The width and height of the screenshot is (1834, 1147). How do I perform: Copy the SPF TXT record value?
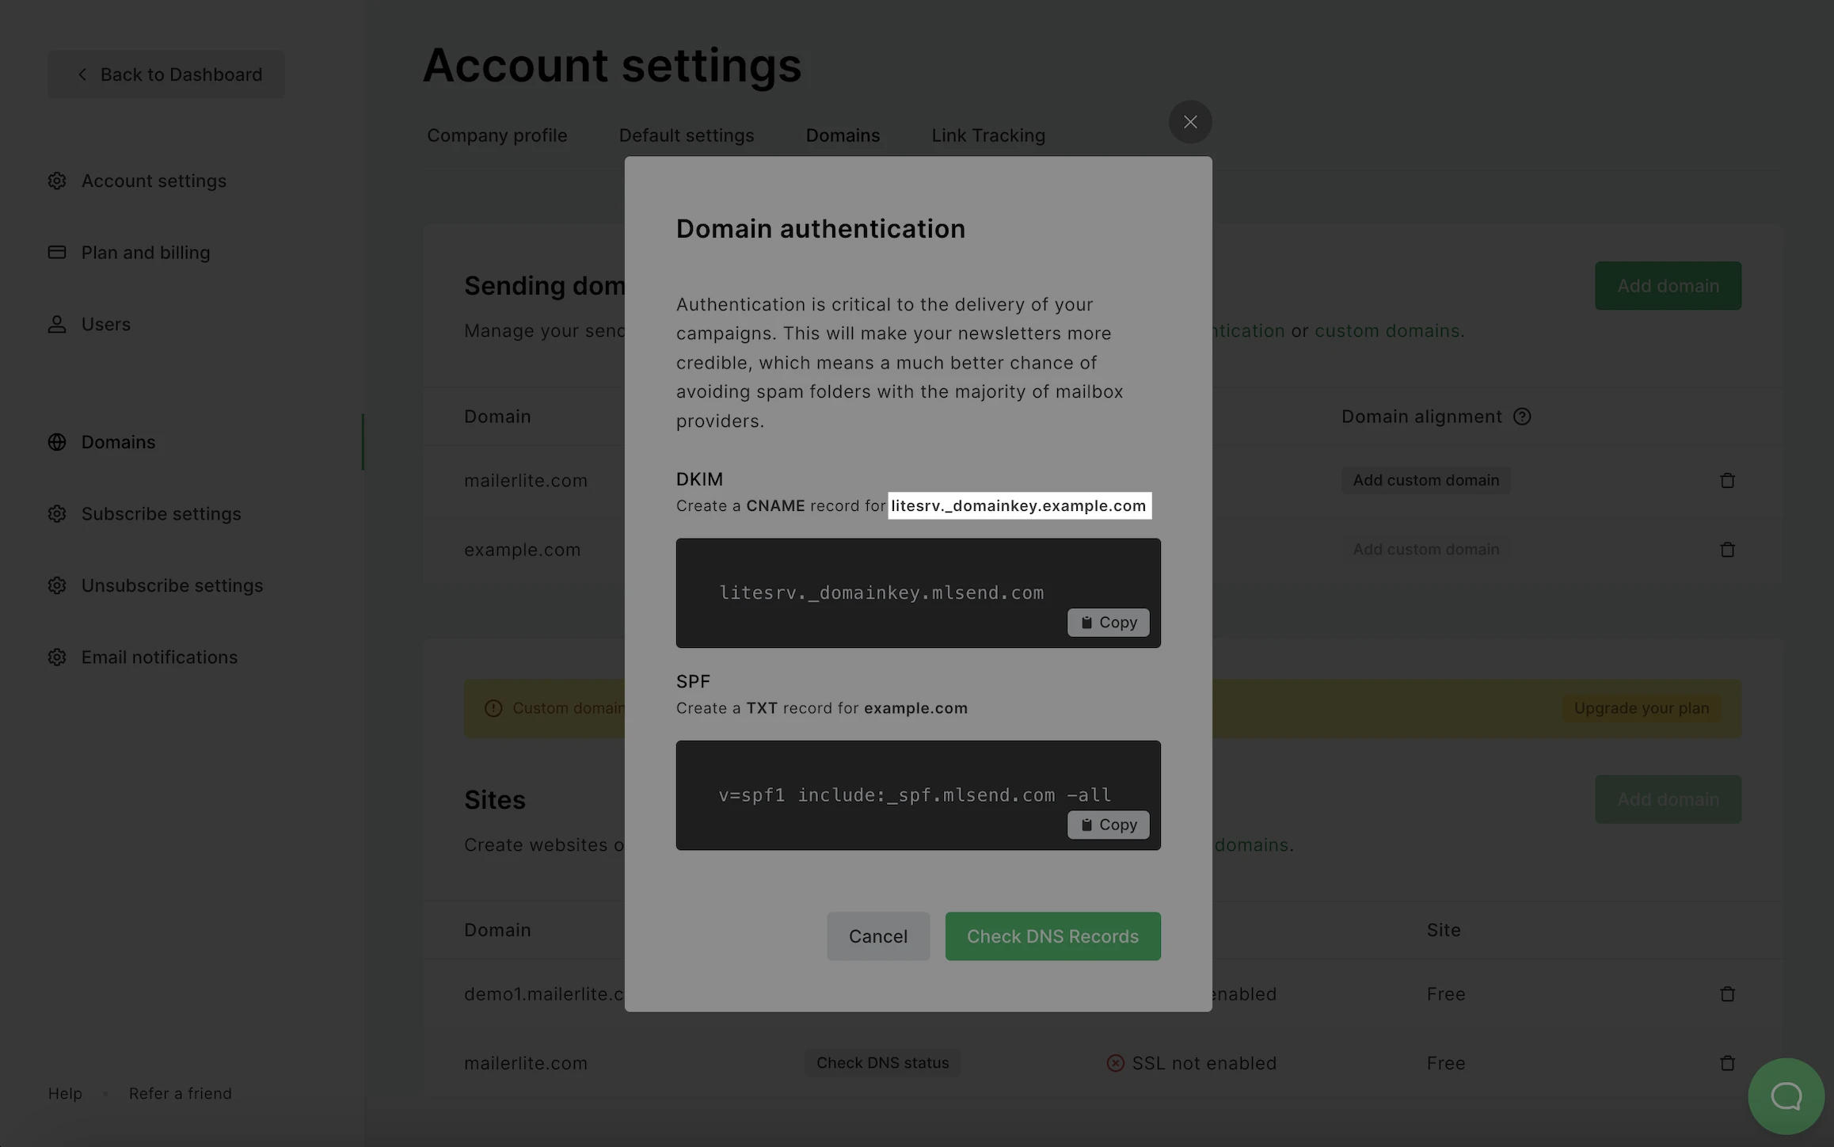[x=1108, y=825]
